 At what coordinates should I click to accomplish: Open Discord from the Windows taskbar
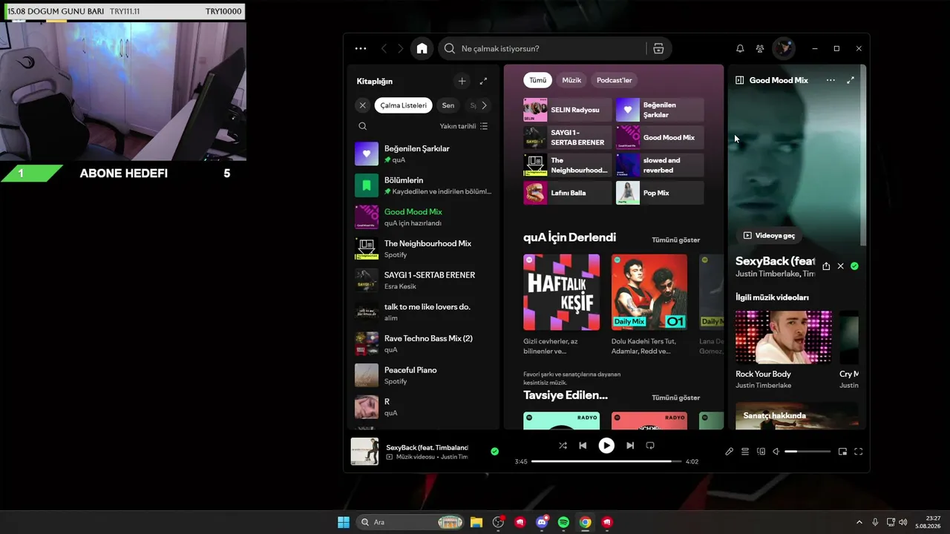coord(542,522)
